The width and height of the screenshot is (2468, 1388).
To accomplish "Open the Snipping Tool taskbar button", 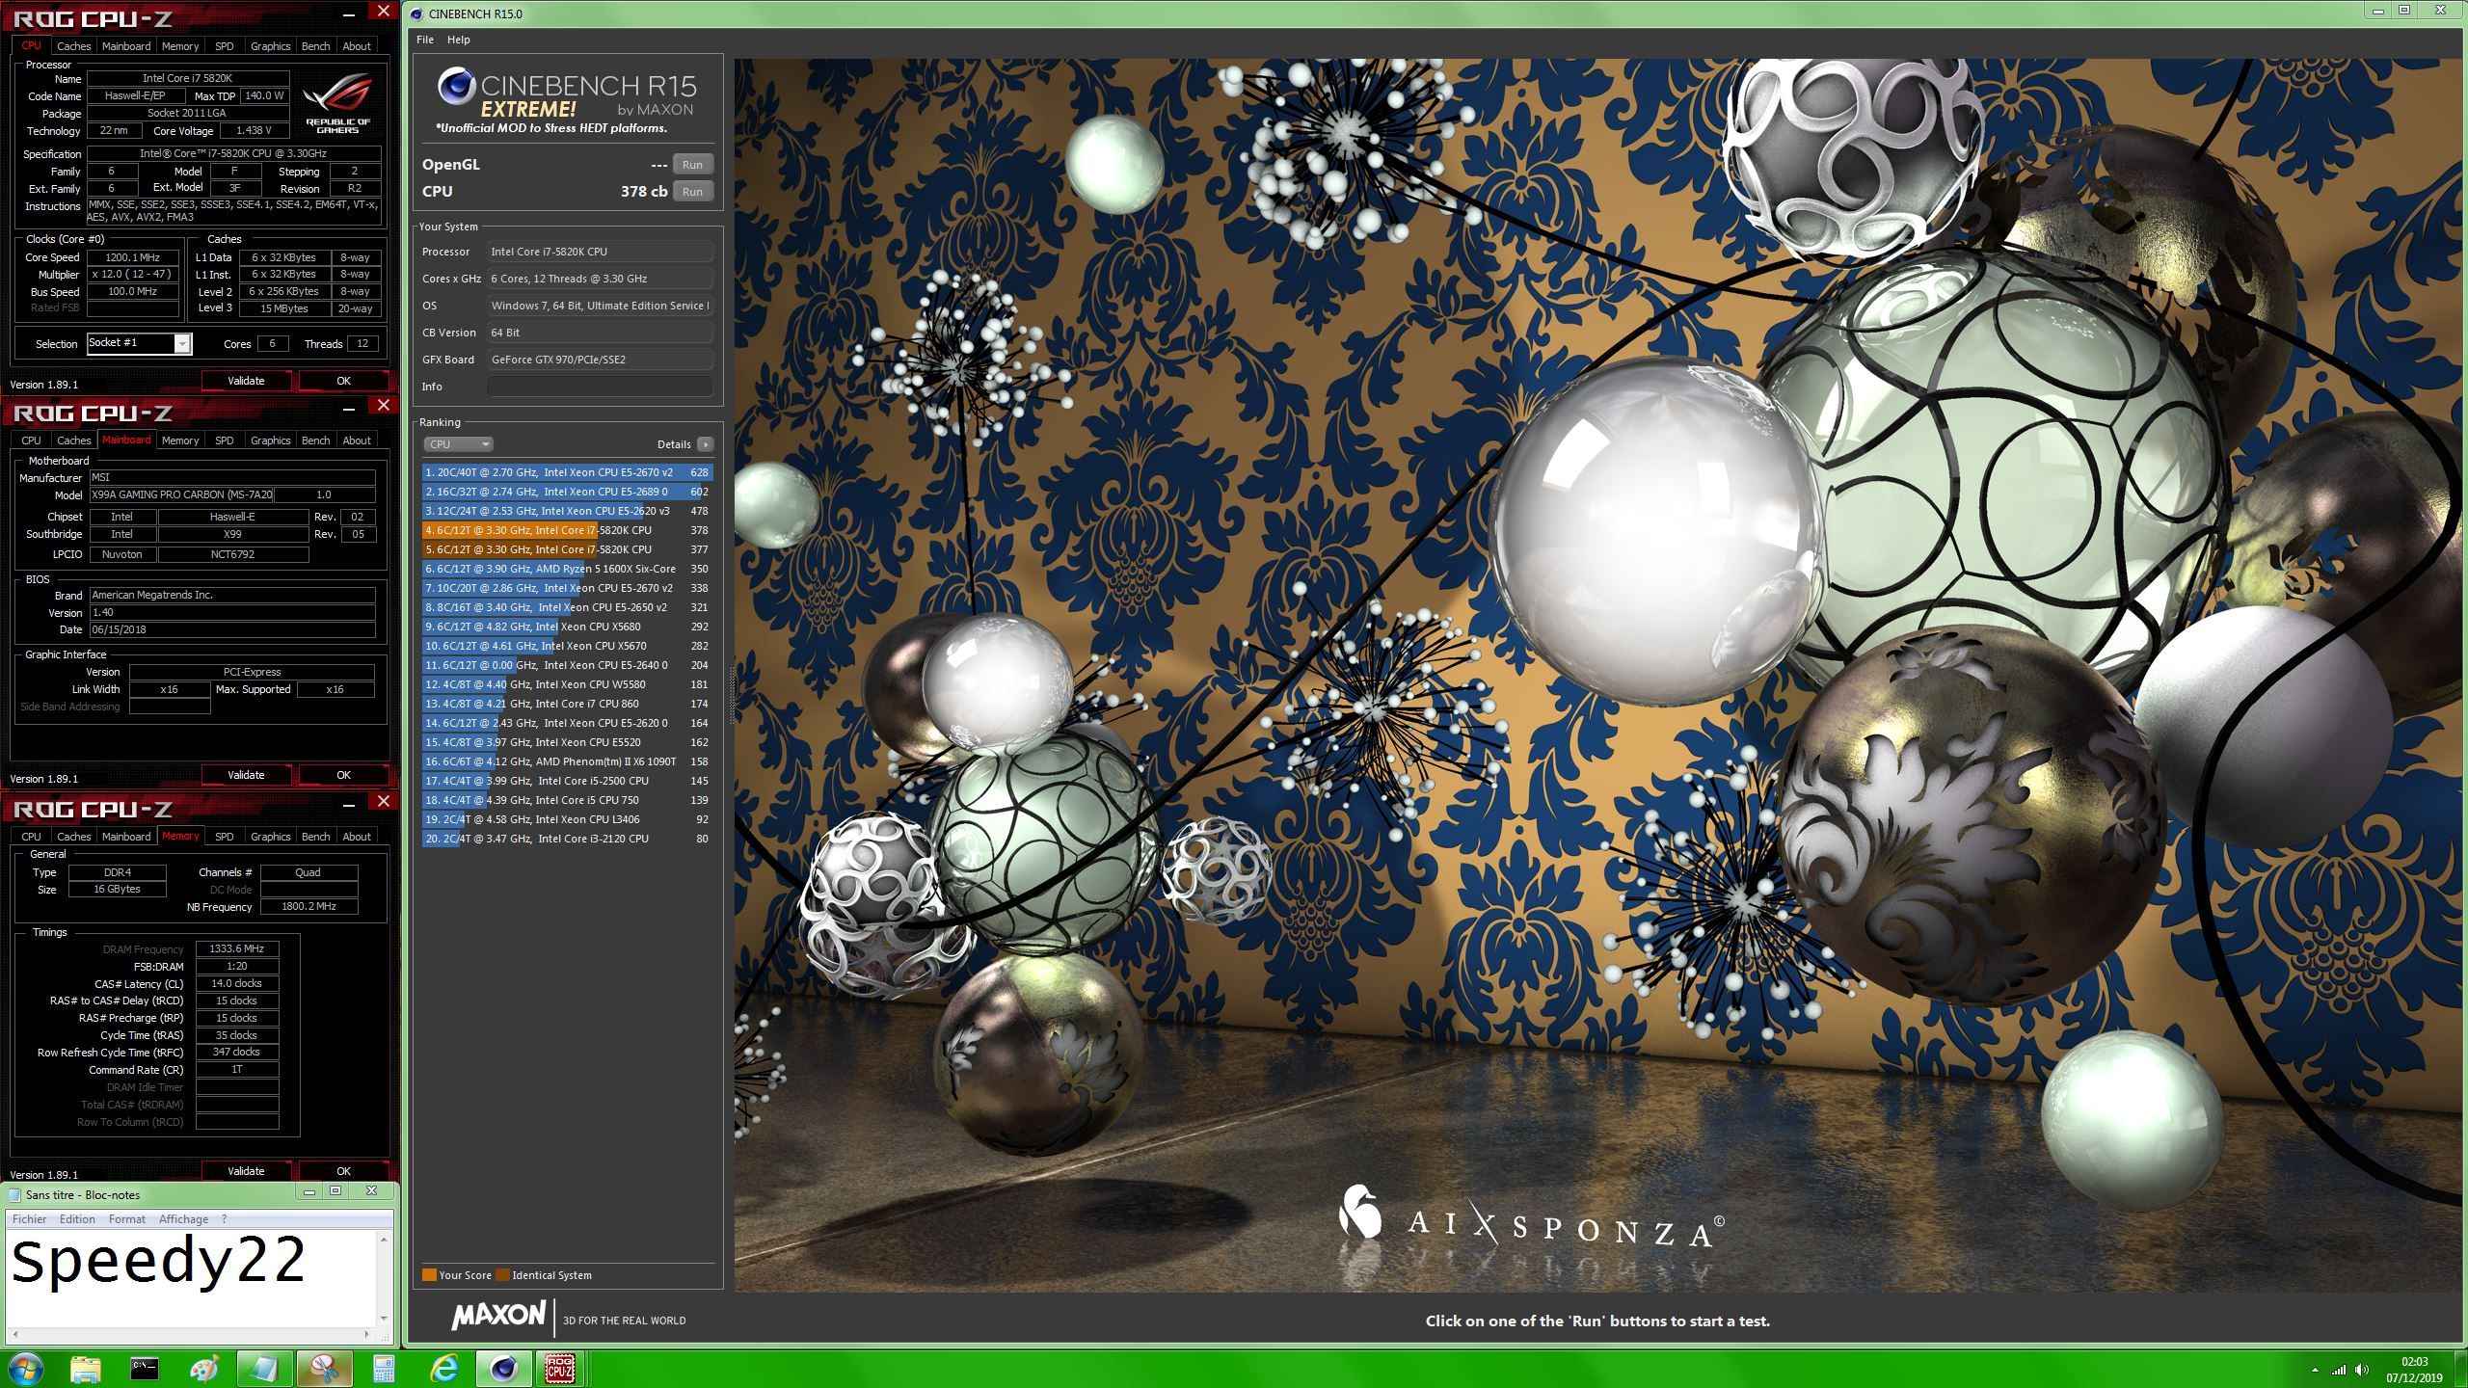I will click(x=324, y=1369).
